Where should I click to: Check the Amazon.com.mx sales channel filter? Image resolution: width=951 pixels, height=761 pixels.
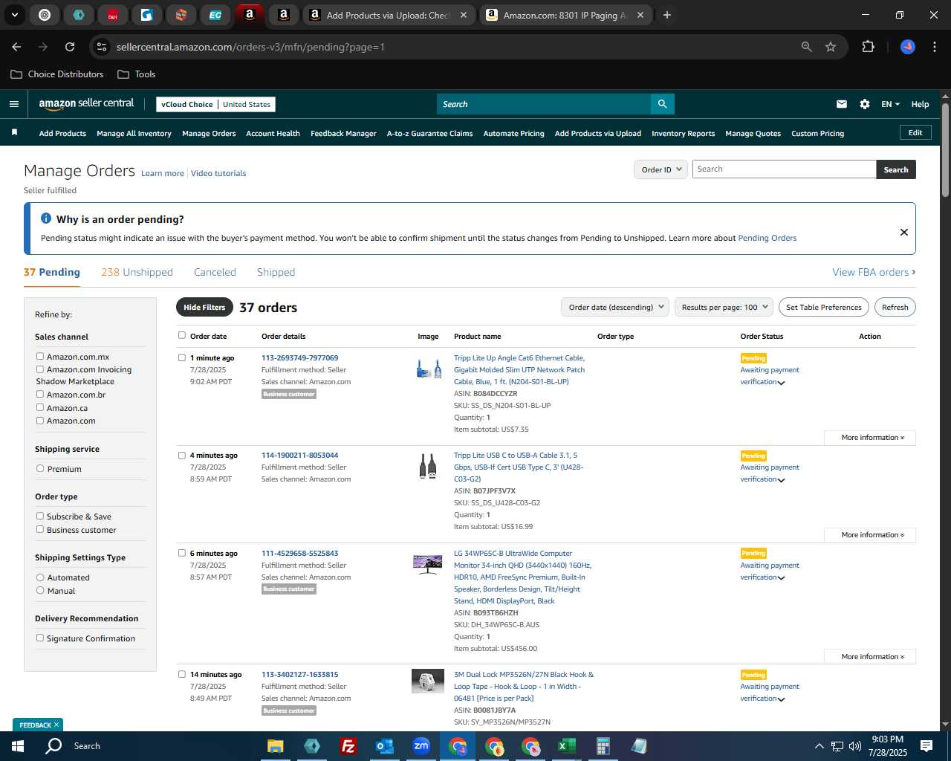point(40,356)
